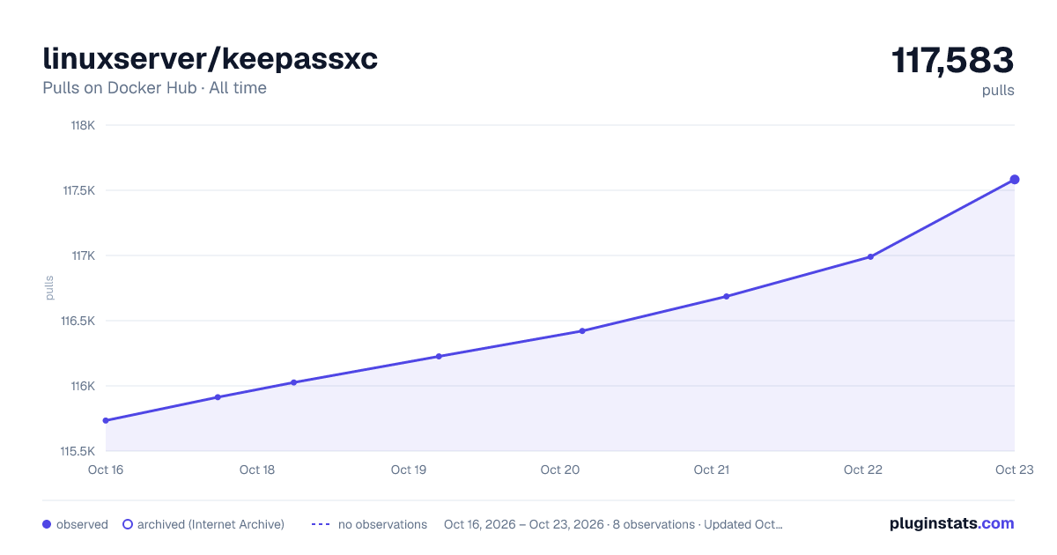Click the 'observed' legend label
This screenshot has height=555, width=1057.
pyautogui.click(x=82, y=524)
